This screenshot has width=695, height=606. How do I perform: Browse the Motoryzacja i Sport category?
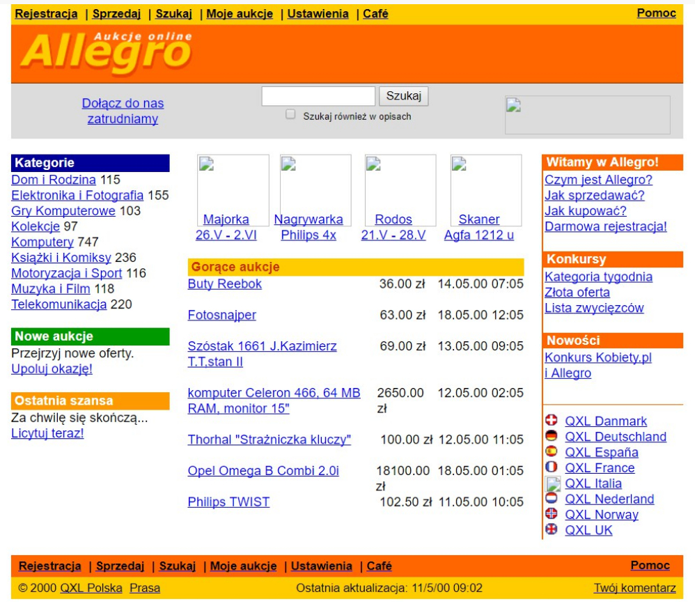click(66, 272)
